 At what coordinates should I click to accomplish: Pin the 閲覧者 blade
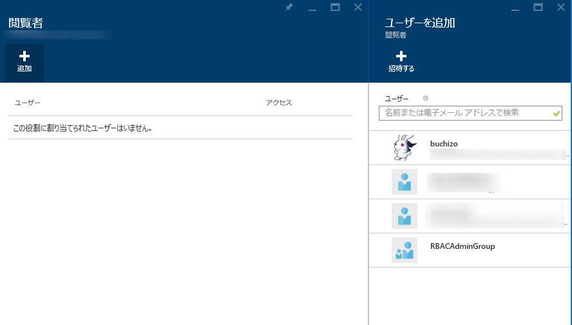[289, 7]
